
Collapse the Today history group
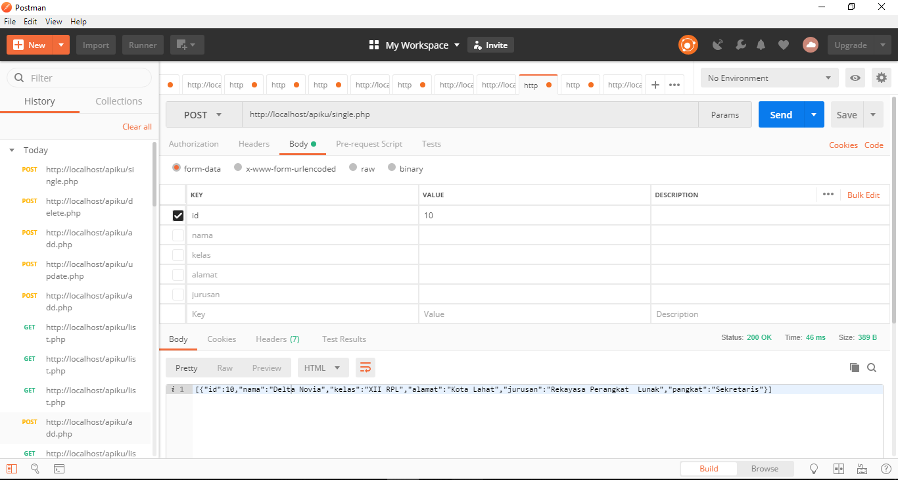coord(12,150)
